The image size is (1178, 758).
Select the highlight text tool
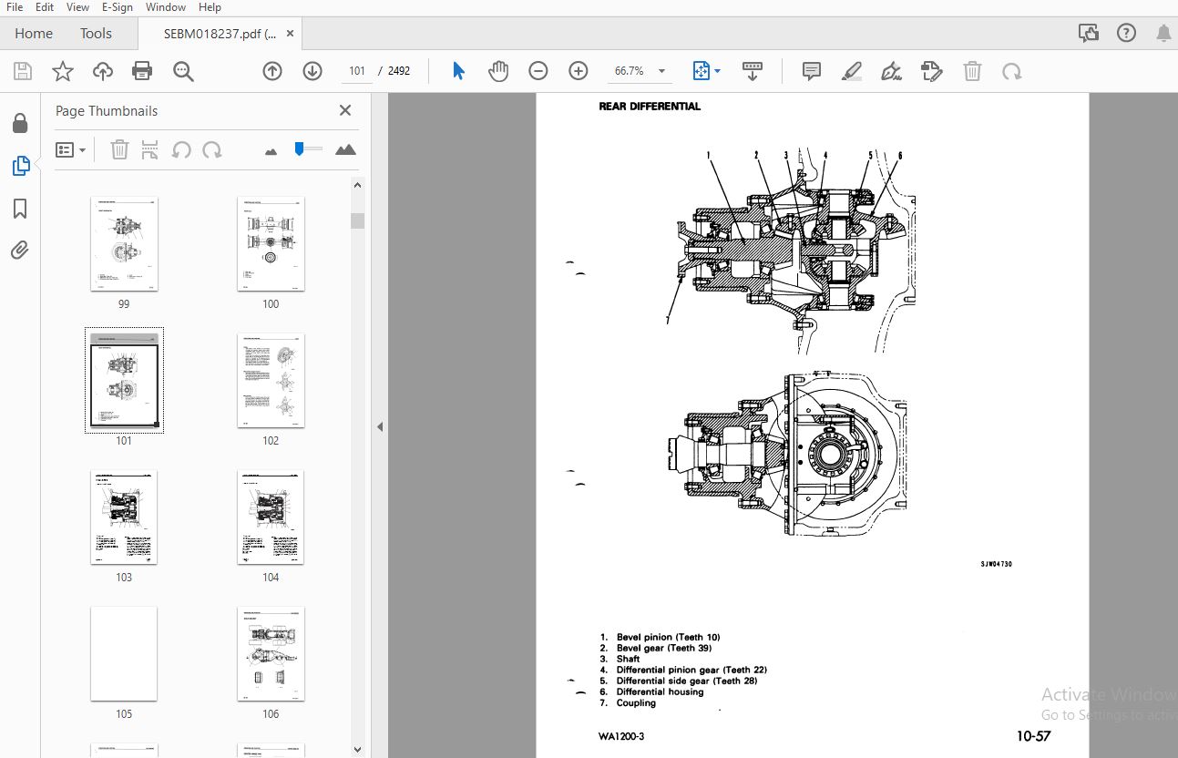tap(852, 71)
